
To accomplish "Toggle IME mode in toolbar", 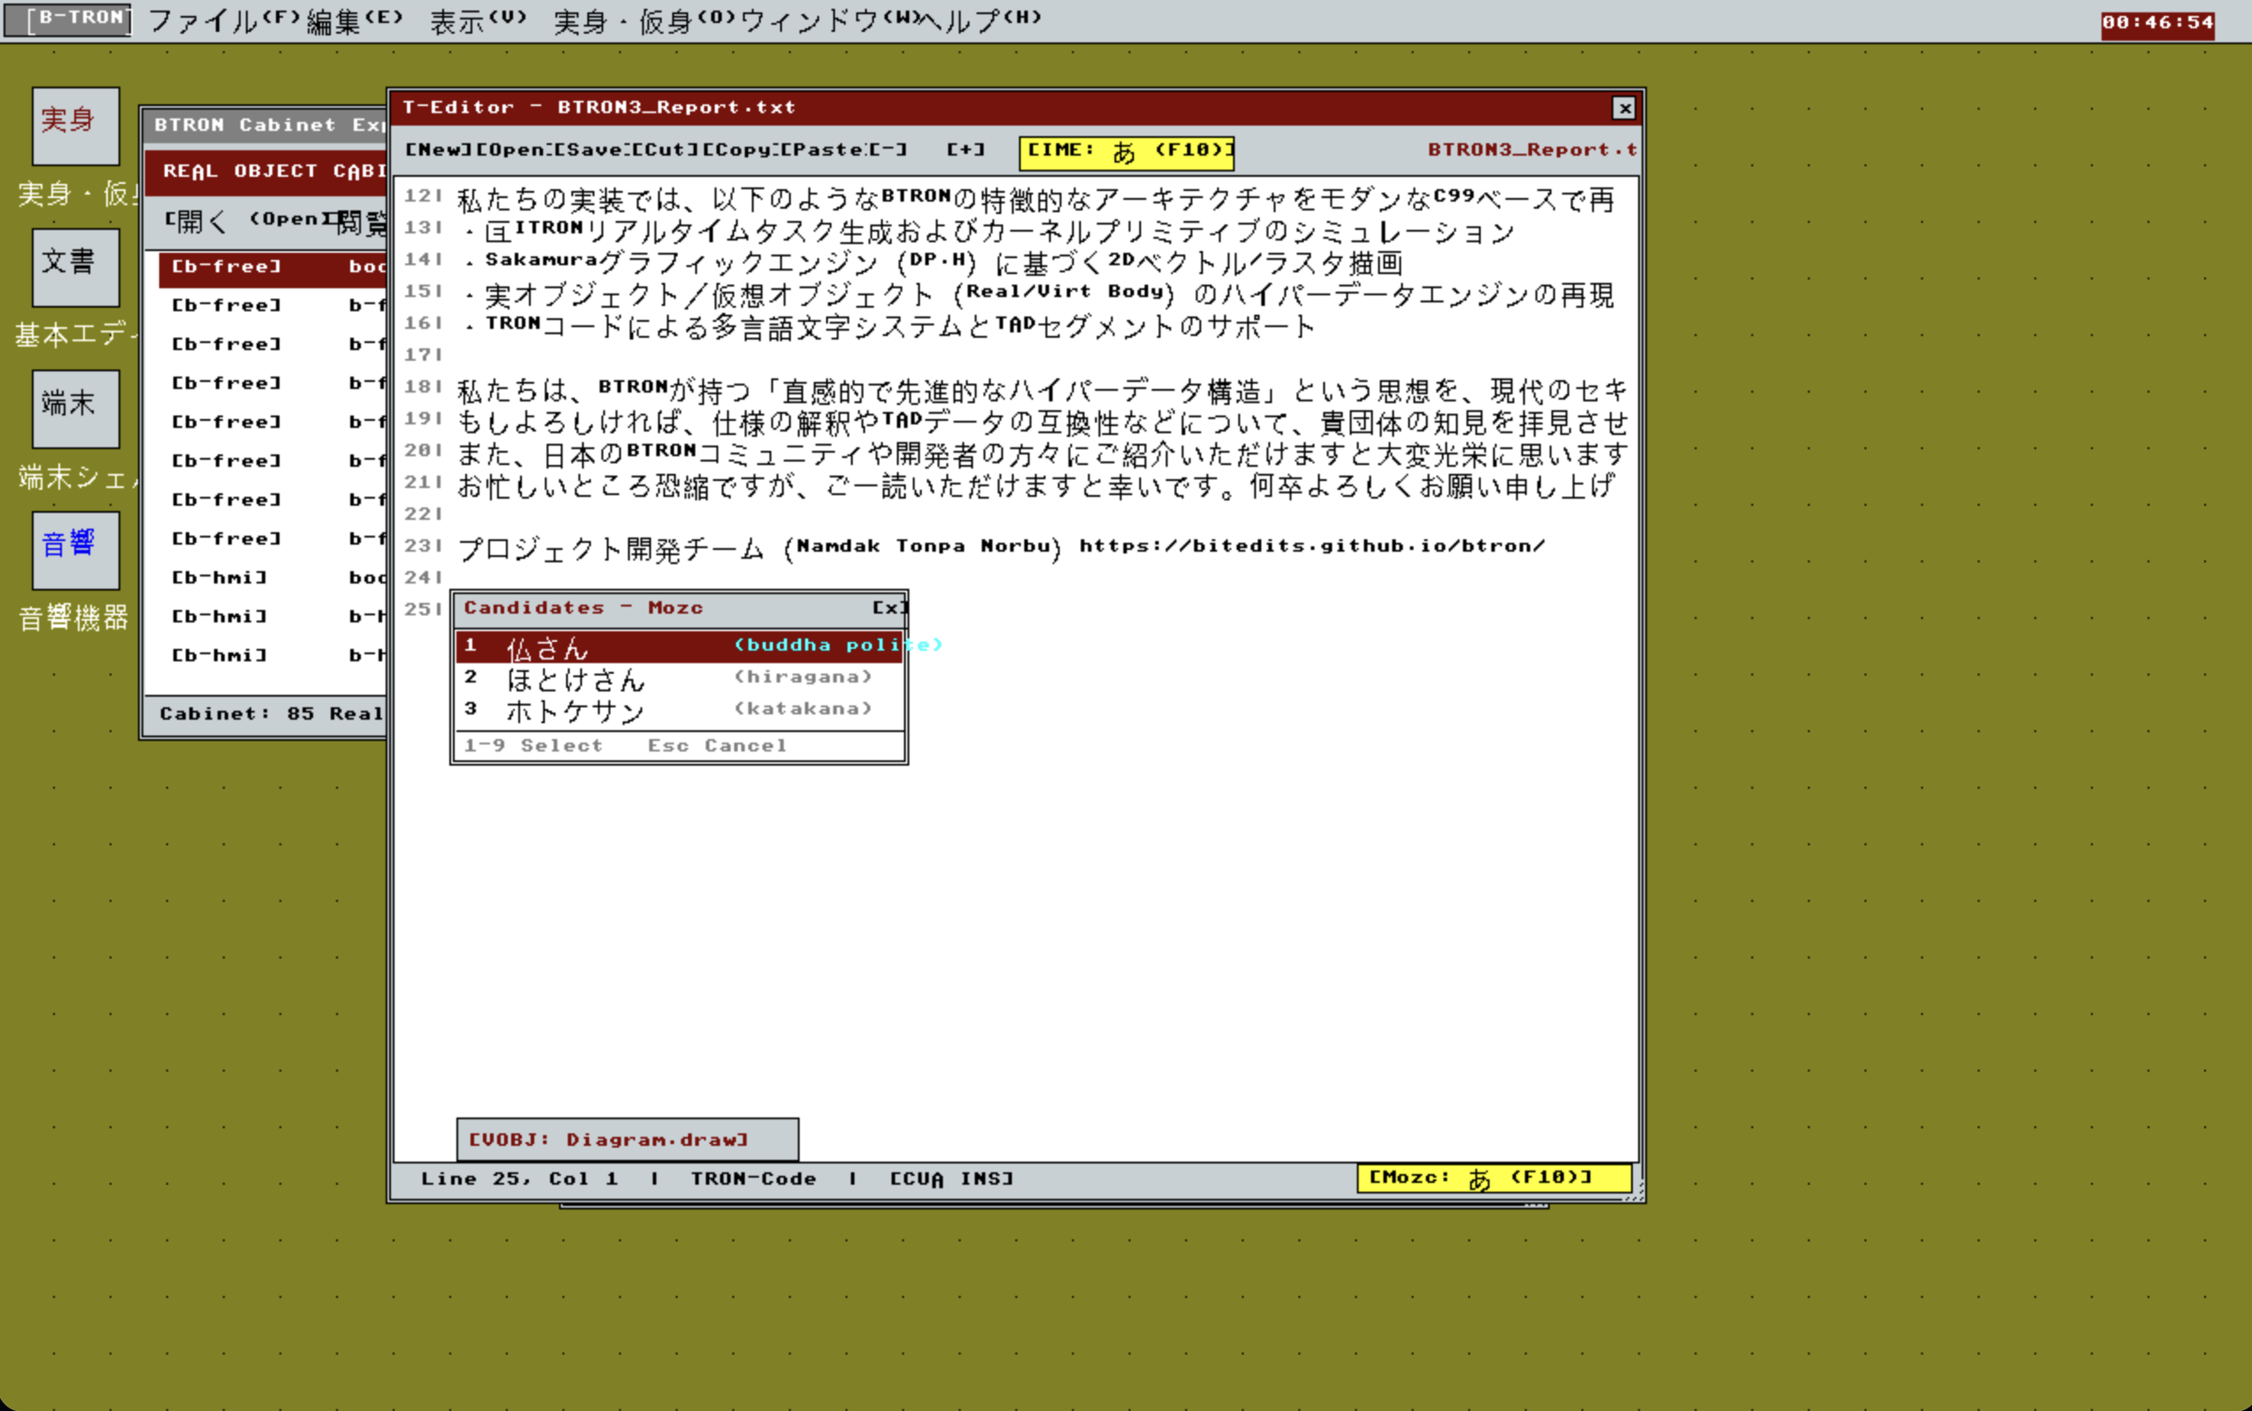I will point(1127,151).
